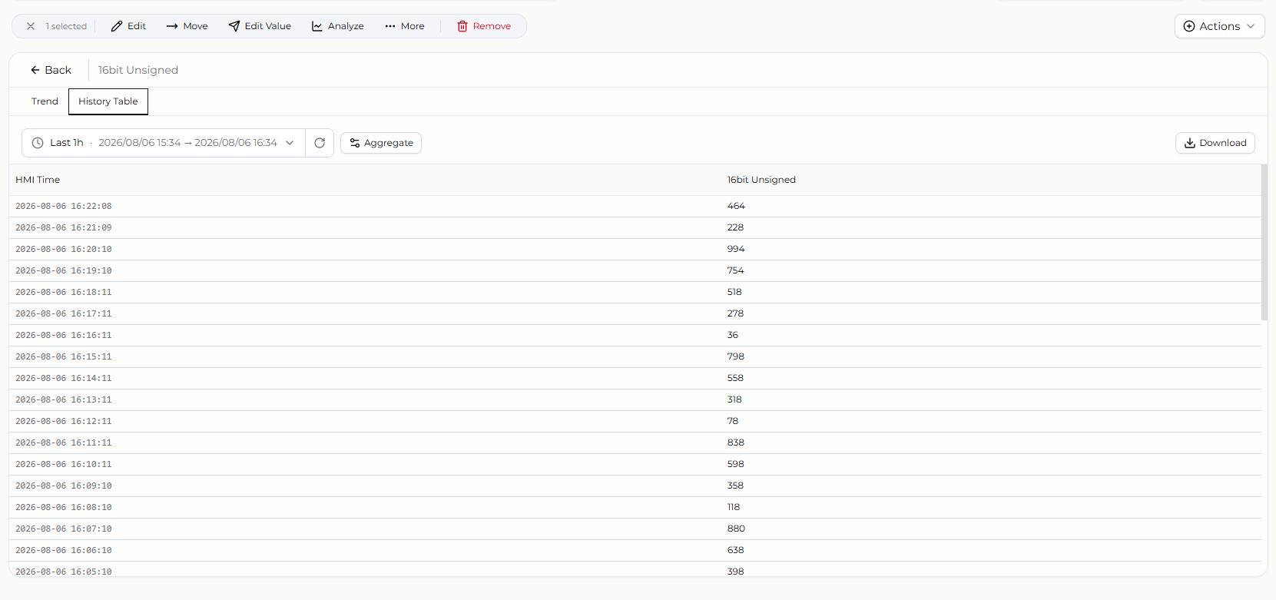Go Back with the arrow button

pyautogui.click(x=51, y=70)
